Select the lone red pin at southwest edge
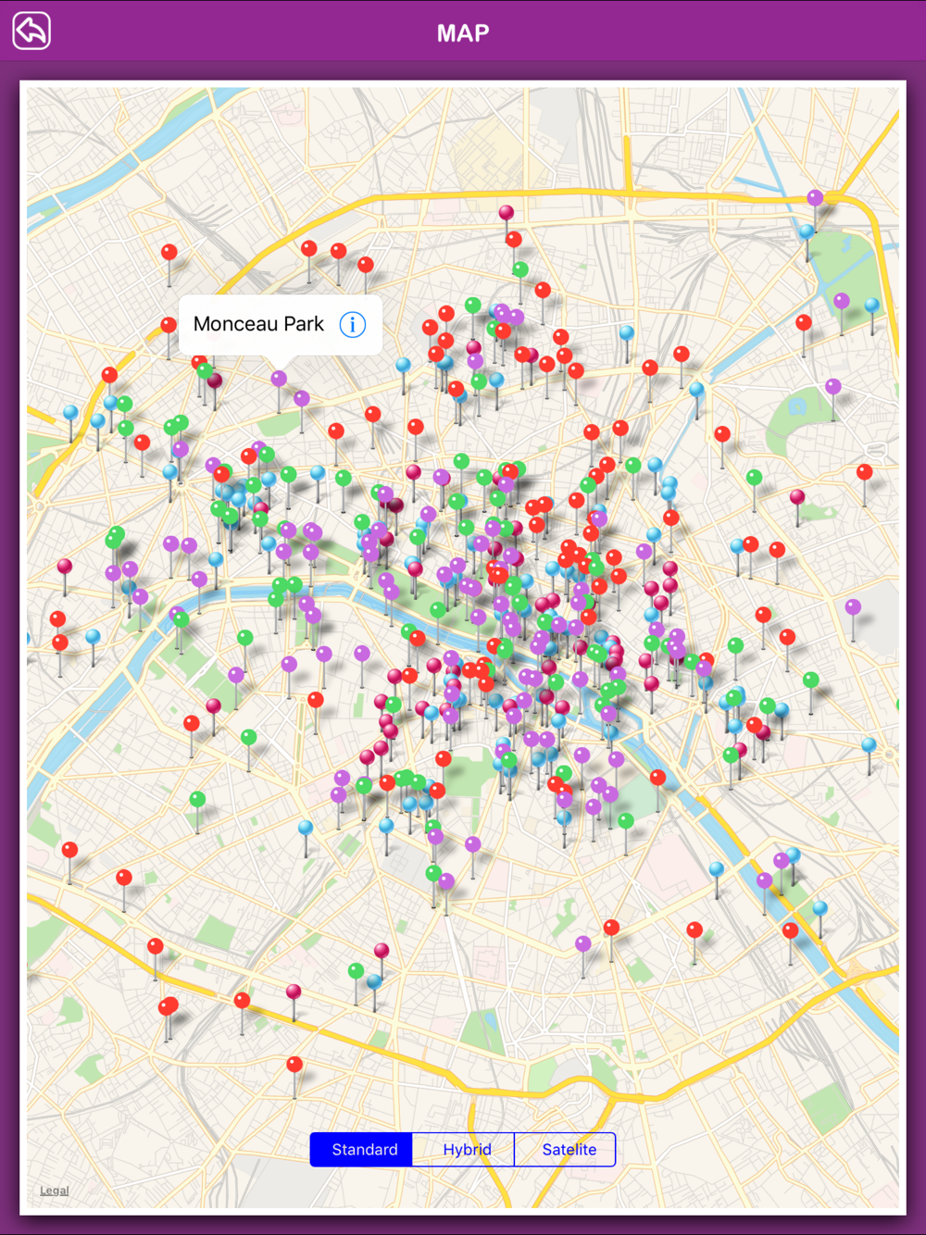926x1235 pixels. coord(69,850)
